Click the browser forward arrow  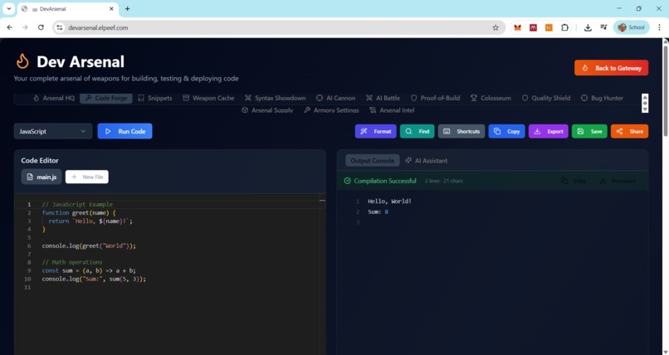[25, 27]
